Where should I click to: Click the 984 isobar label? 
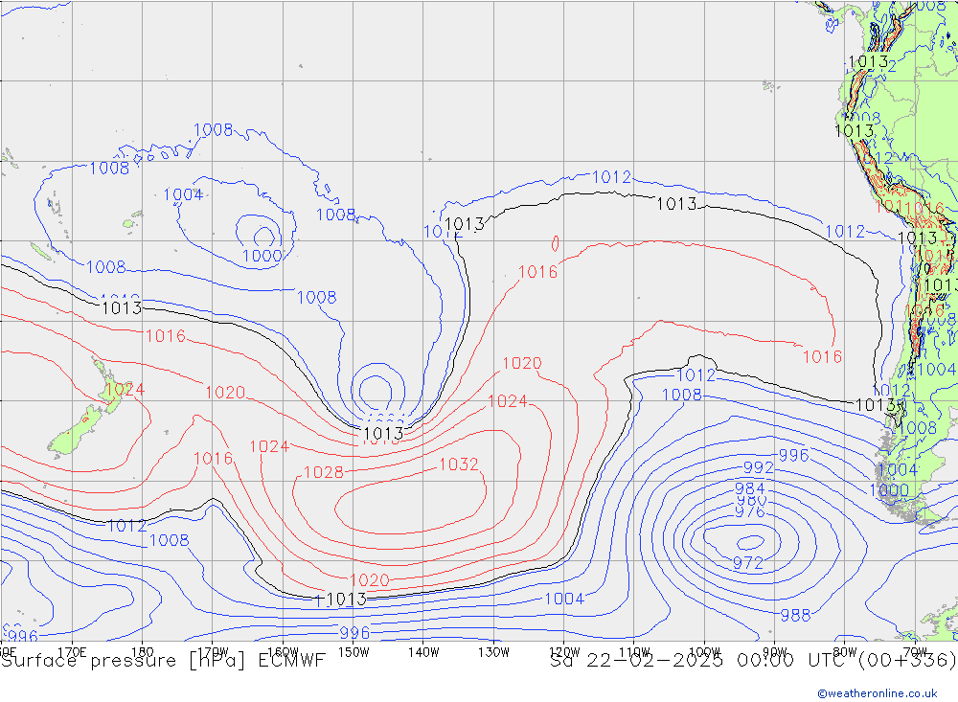[x=750, y=488]
